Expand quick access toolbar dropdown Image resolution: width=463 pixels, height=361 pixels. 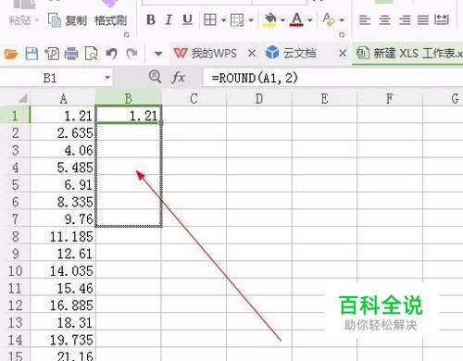(x=158, y=54)
